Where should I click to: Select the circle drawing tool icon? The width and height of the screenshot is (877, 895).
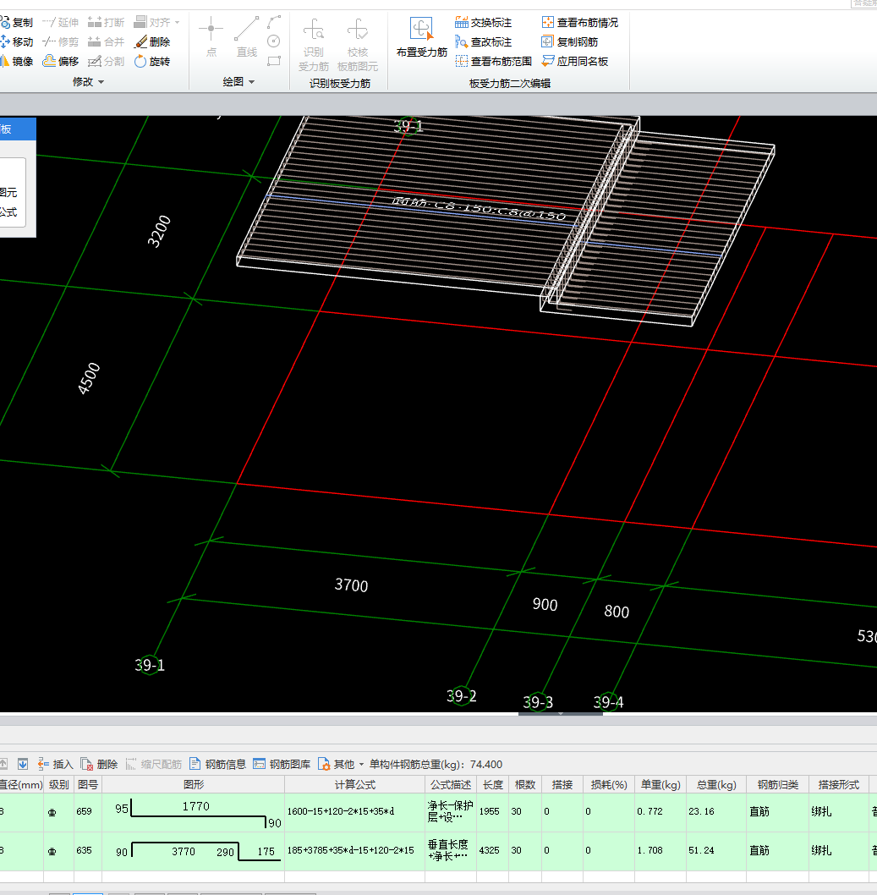274,41
